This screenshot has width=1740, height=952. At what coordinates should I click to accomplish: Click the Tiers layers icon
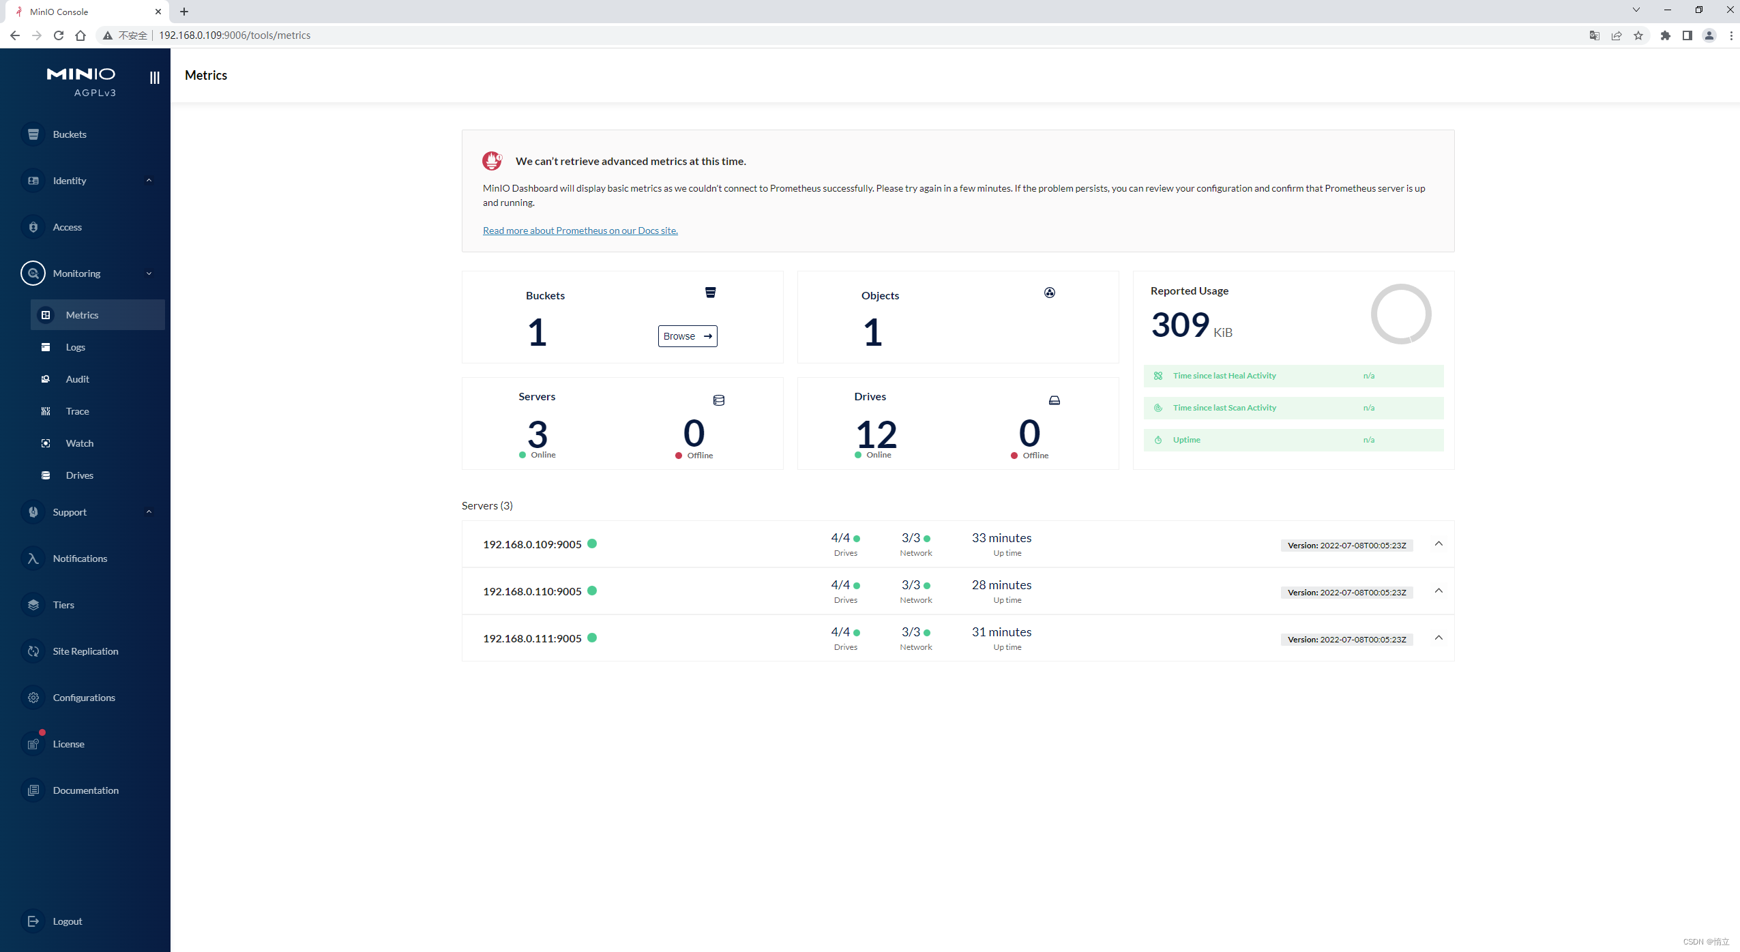pos(33,605)
